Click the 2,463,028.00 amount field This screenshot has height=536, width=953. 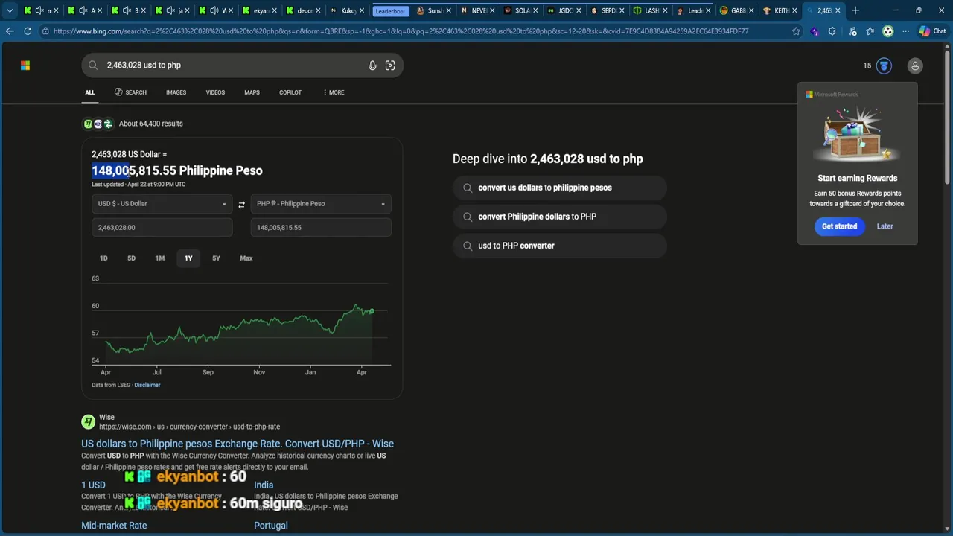(162, 228)
